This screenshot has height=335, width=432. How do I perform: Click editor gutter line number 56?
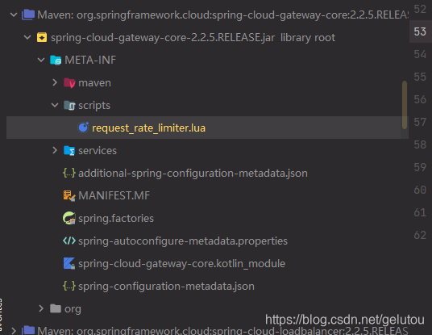(420, 99)
